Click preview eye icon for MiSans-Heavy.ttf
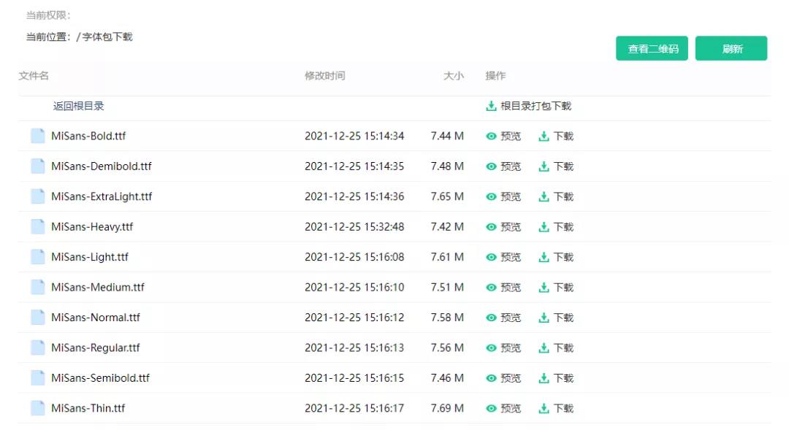The width and height of the screenshot is (789, 430). (x=491, y=227)
